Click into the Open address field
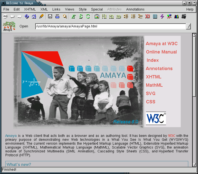Image resolution: width=198 pixels, height=174 pixels. point(110,26)
